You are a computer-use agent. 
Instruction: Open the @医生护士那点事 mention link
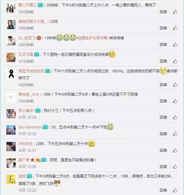[93, 38]
